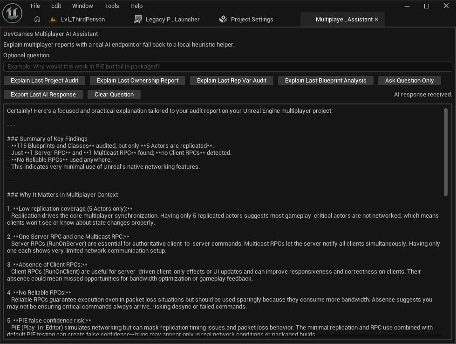Click the 'No Reliable RPCs' numbered item
Screen dimensions: 456x344
(39, 292)
